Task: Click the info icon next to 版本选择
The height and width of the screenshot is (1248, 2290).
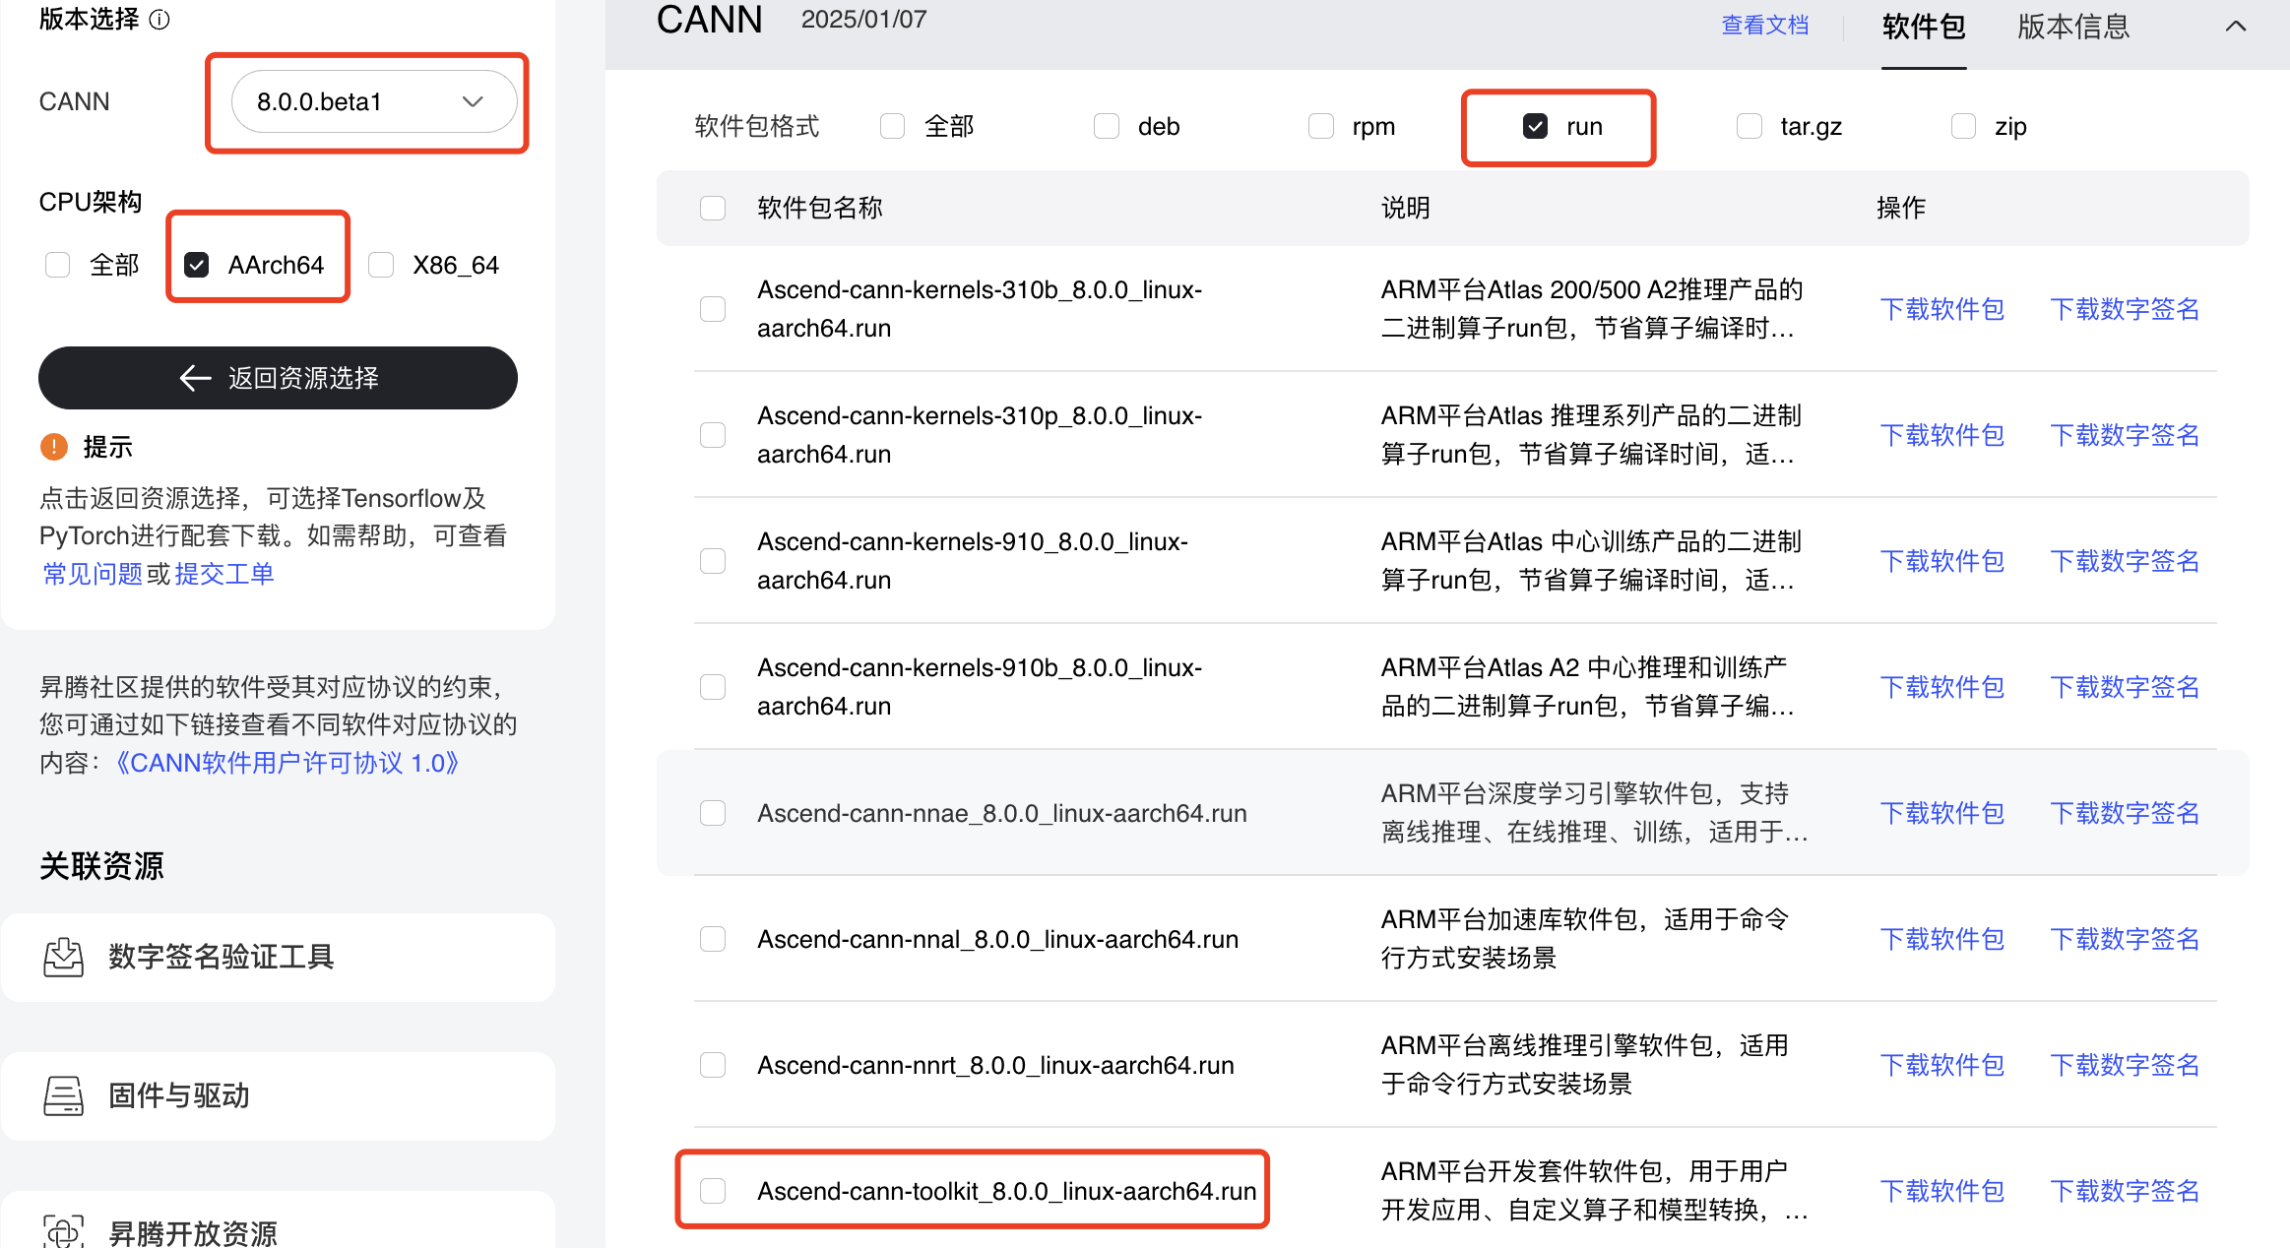Action: point(159,20)
